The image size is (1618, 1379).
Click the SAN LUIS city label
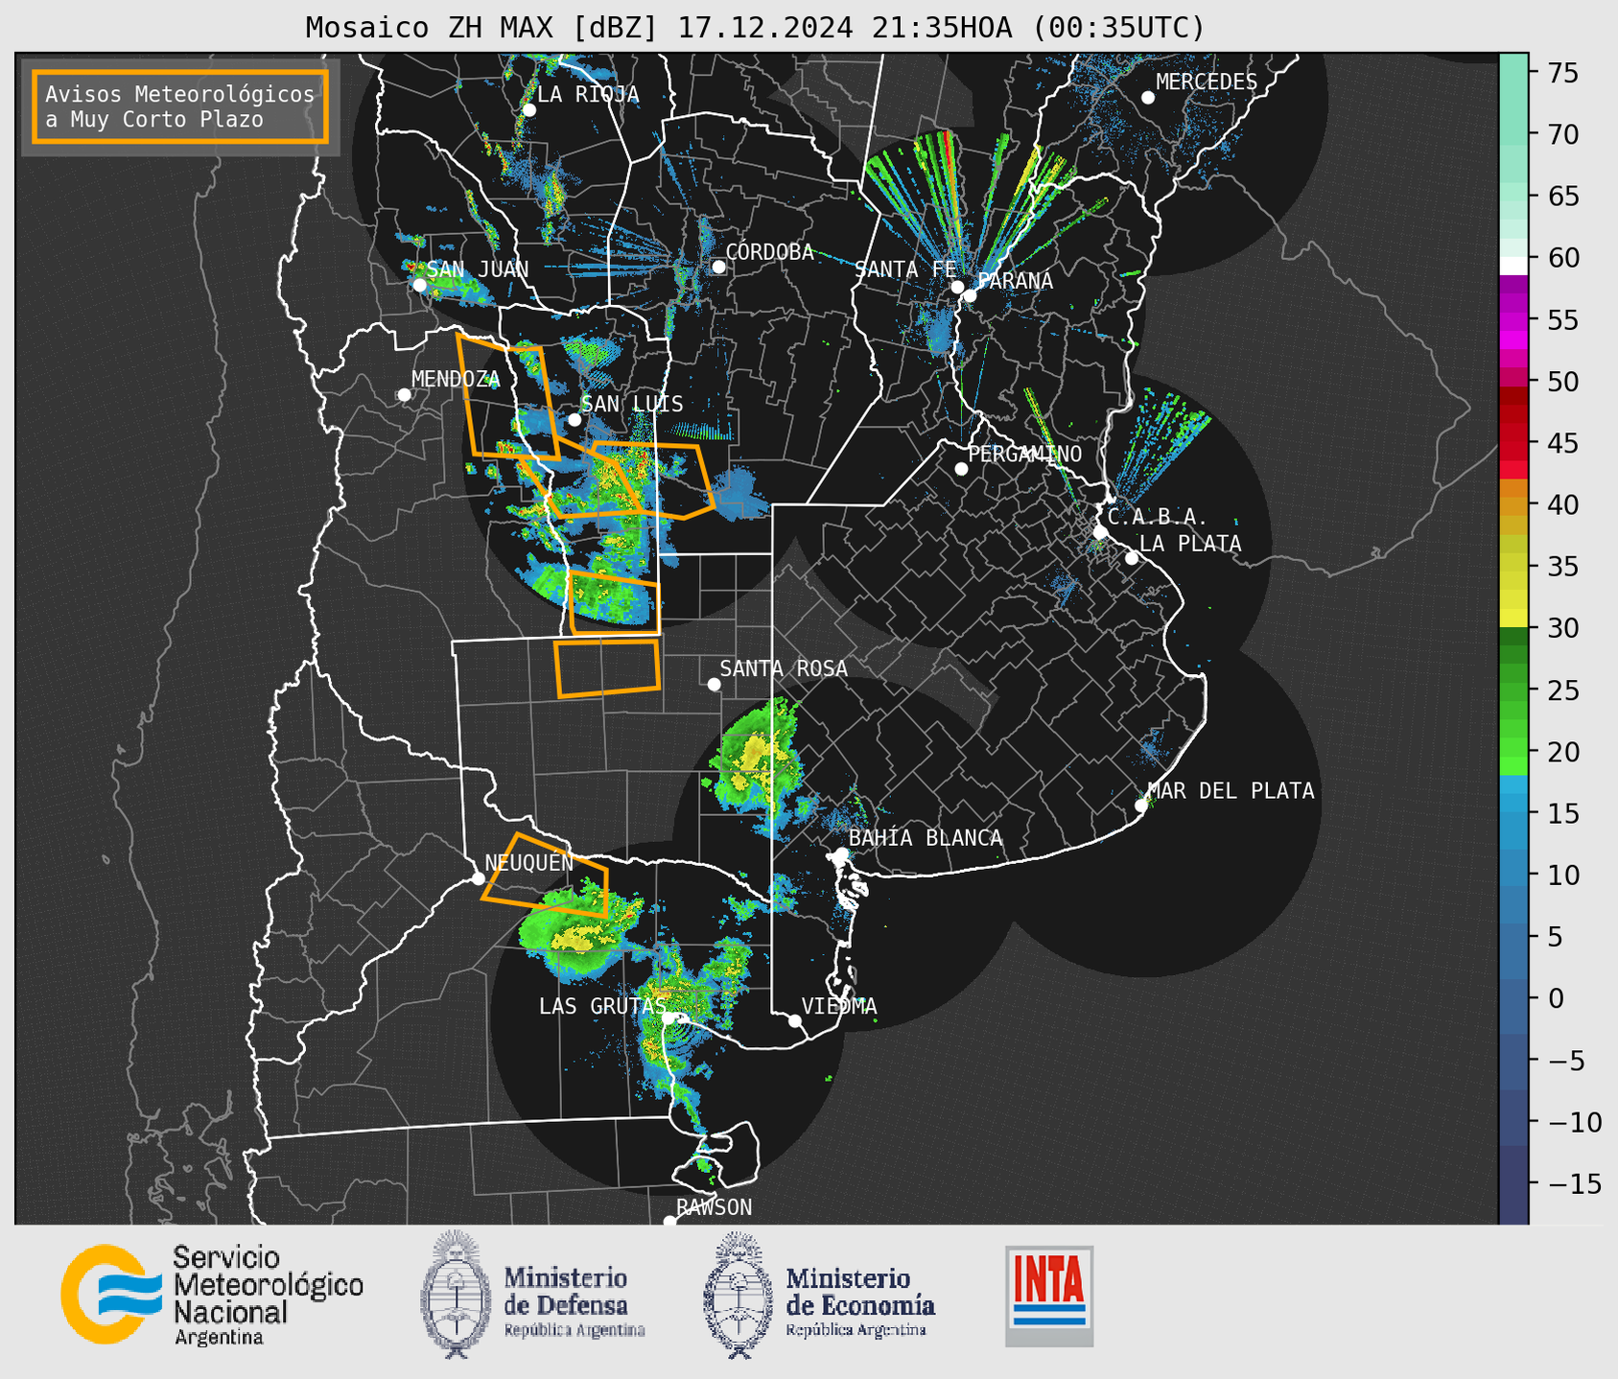tap(632, 404)
